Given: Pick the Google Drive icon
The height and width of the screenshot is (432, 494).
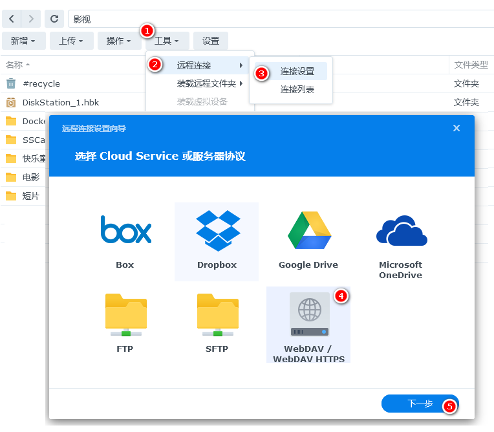Looking at the screenshot, I should 309,230.
